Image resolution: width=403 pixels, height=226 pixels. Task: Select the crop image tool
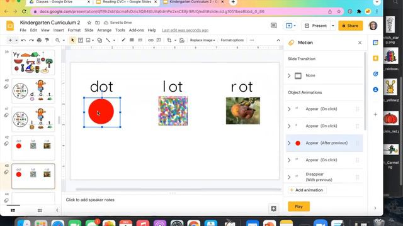point(169,40)
